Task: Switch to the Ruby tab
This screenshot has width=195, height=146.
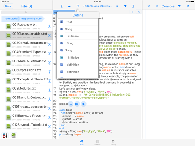Action: pyautogui.click(x=82, y=142)
